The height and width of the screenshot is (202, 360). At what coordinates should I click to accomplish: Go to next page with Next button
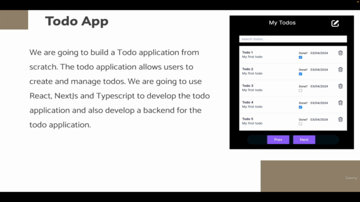304,140
